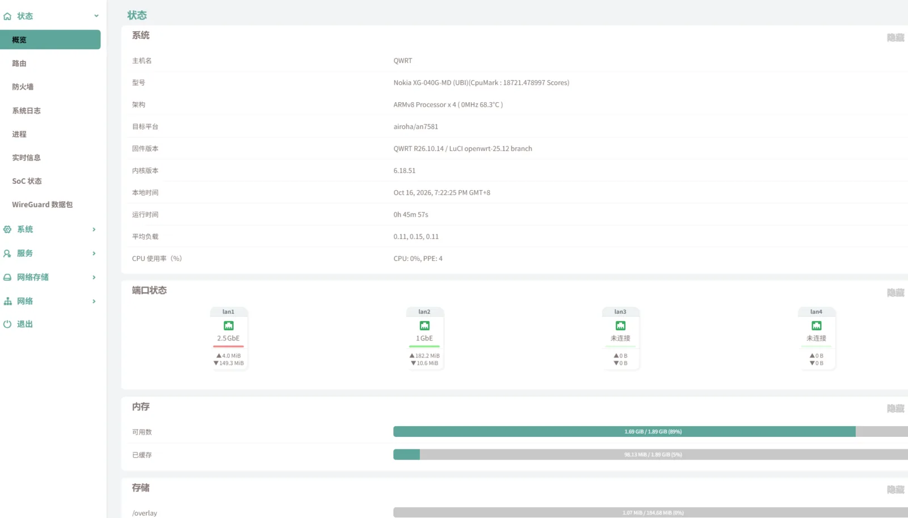Click the kernel version 6.18.51
The image size is (908, 518).
405,171
